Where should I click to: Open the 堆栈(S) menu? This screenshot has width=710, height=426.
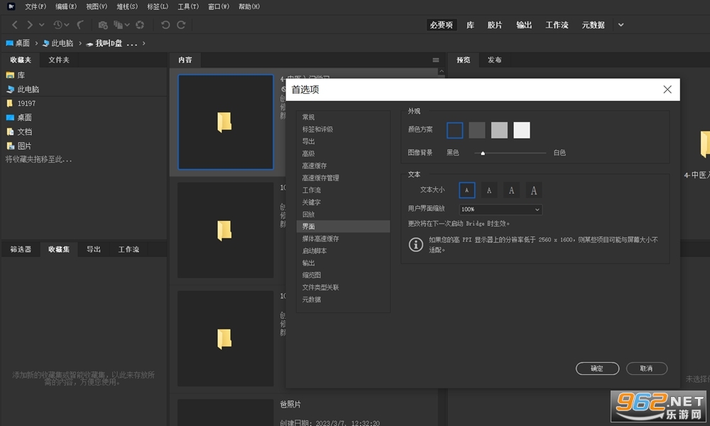[x=127, y=6]
